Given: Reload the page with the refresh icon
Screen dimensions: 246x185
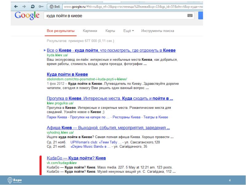Looking at the screenshot, I should coord(33,6).
